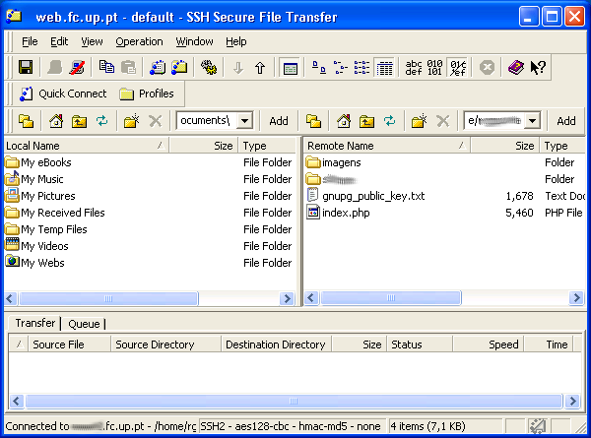
Task: Create new folder in local pane
Action: (x=131, y=121)
